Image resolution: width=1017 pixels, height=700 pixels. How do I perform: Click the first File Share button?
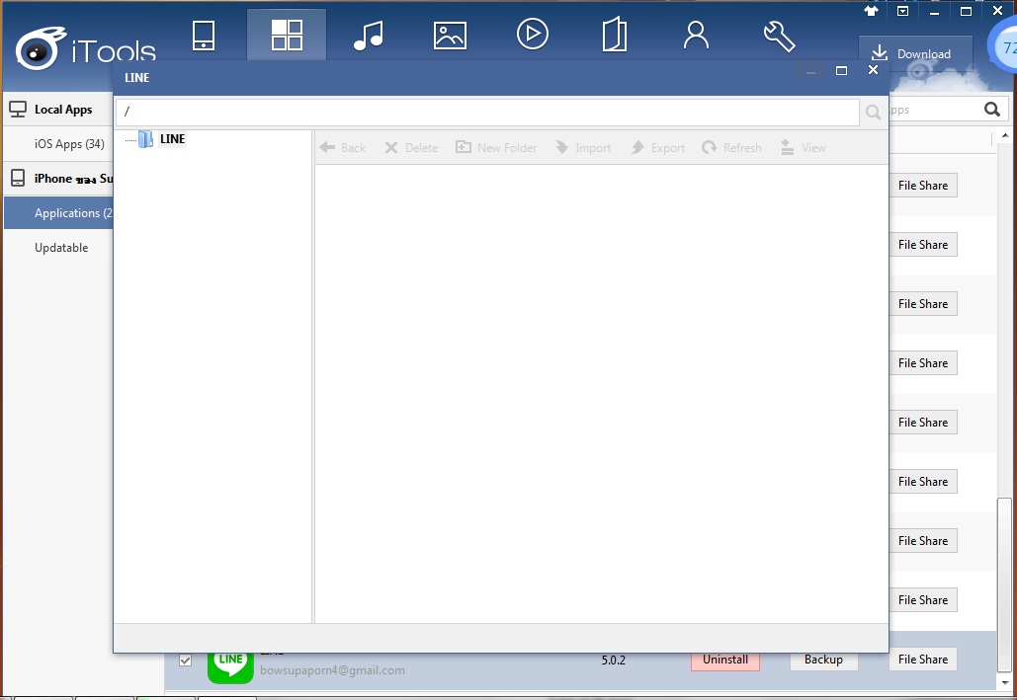tap(923, 186)
